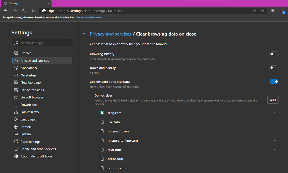
Task: Open New tab page settings
Action: click(x=42, y=82)
